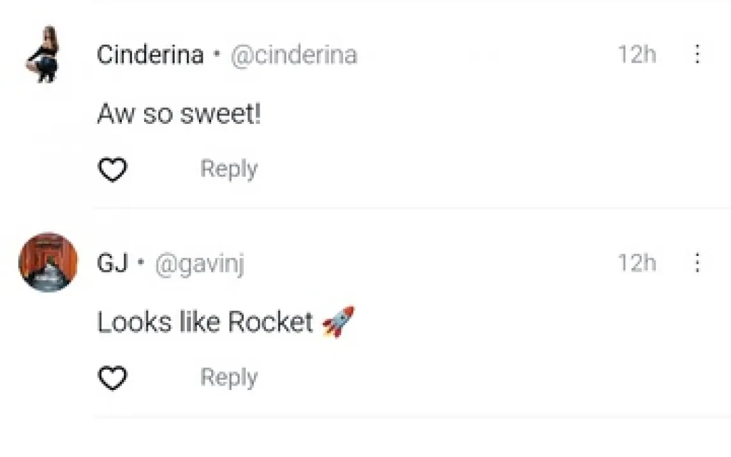Reply to Cinderina's comment
This screenshot has height=457, width=731.
tap(229, 169)
